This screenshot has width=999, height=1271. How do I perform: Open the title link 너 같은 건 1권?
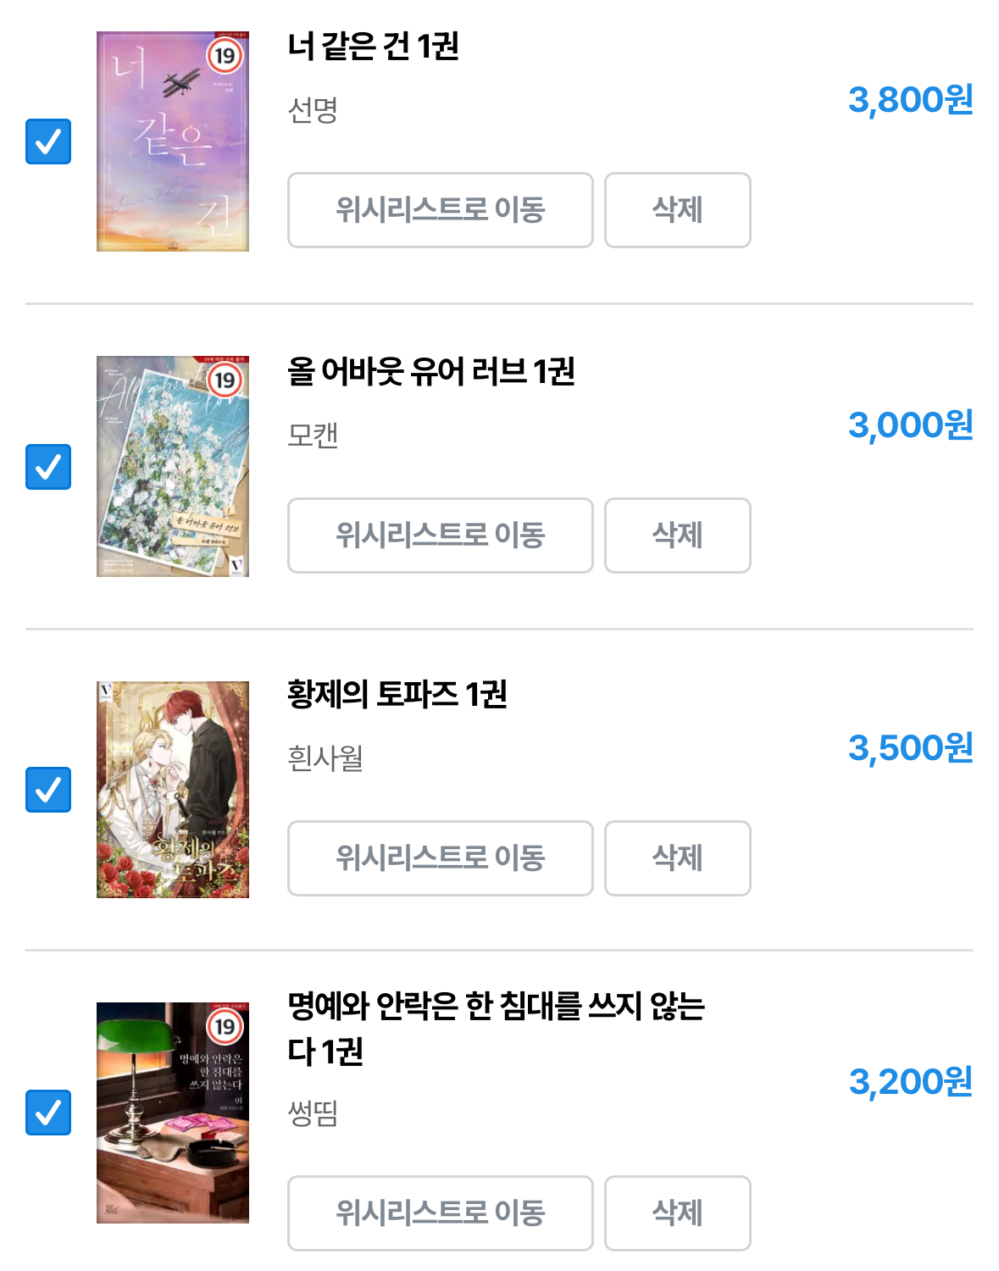pos(374,46)
